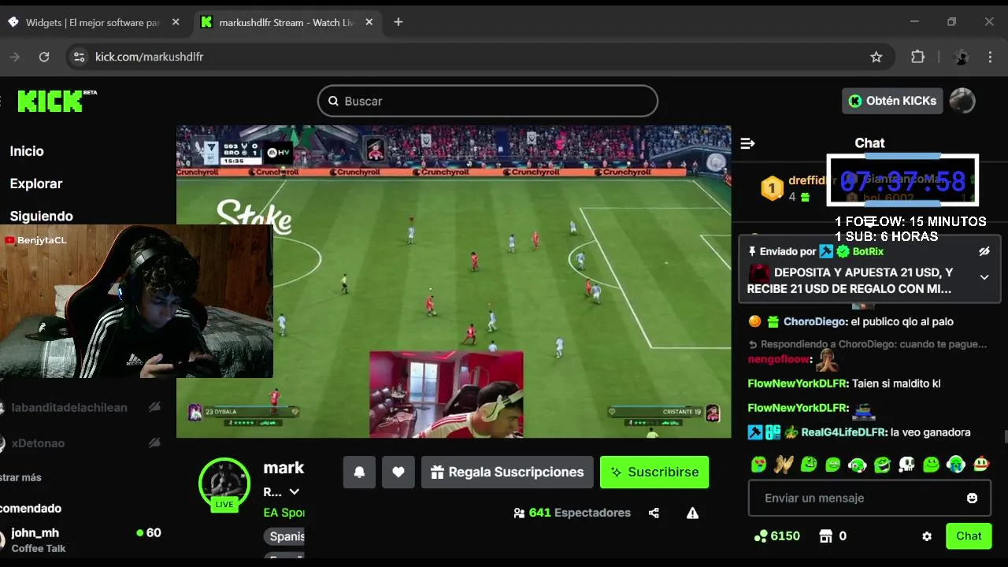This screenshot has height=567, width=1008.
Task: Open RealG4LifeDLFR's profile in chat
Action: point(844,432)
